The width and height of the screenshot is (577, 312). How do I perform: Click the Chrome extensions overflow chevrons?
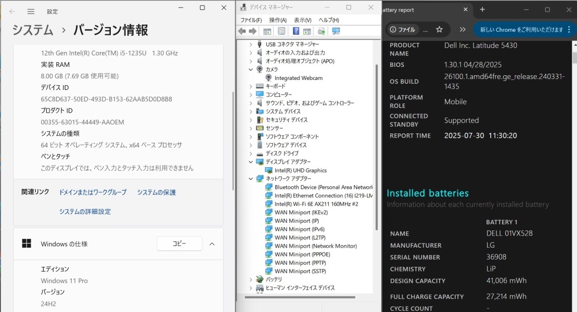(x=463, y=30)
